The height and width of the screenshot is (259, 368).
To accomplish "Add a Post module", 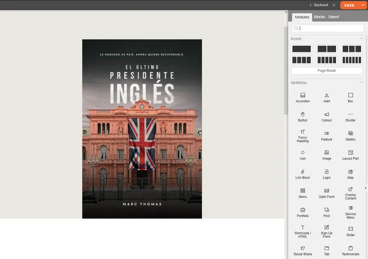I will click(326, 213).
